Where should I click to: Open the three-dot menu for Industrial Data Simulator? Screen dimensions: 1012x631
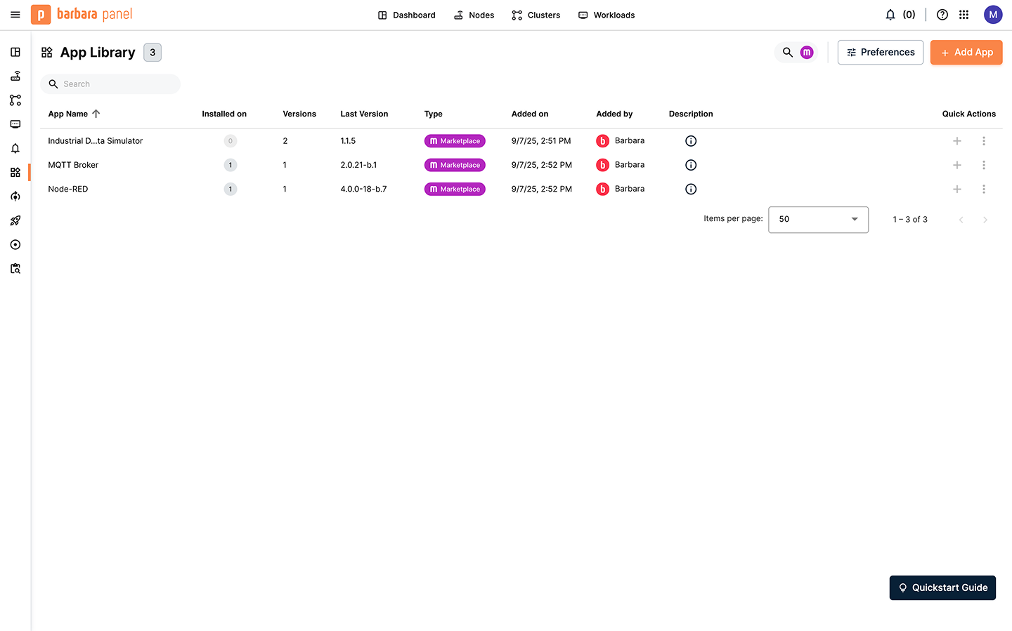[984, 141]
